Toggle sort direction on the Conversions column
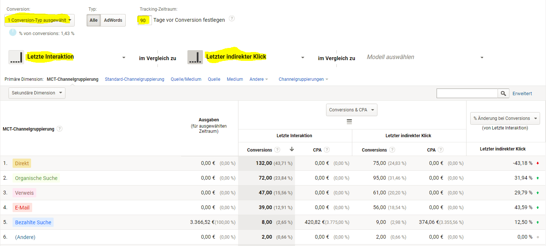546x246 pixels. 292,150
